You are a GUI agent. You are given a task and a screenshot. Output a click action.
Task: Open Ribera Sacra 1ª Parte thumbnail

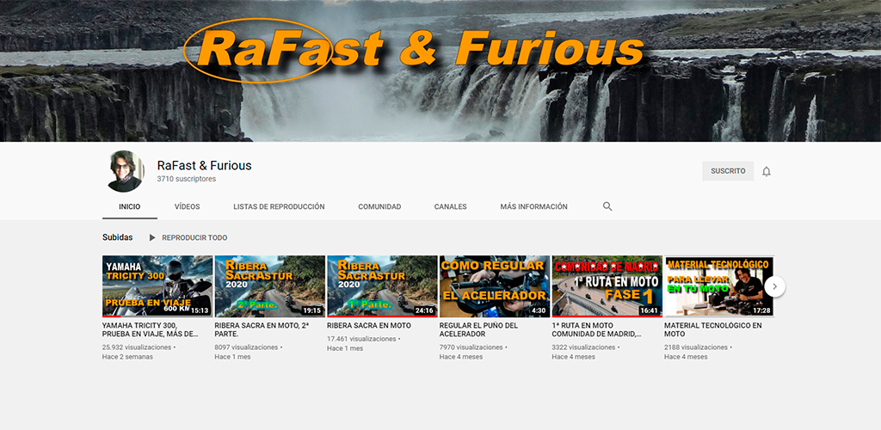[x=382, y=286]
